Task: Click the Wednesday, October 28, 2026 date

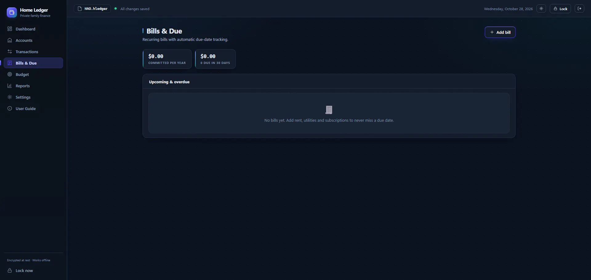Action: [508, 9]
